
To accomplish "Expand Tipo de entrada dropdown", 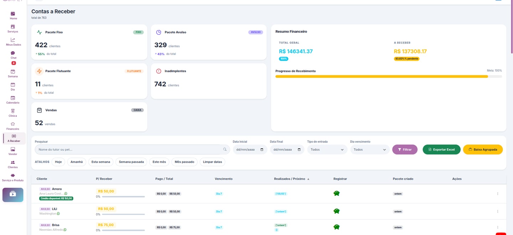I will coord(327,150).
